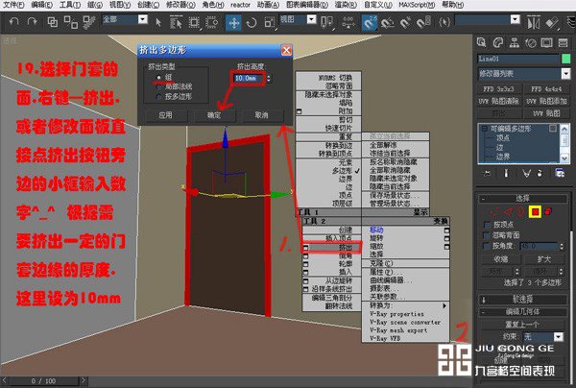Collapse the 编辑几何体 rollout header
Viewport: 576px width, 388px height.
coord(523,312)
